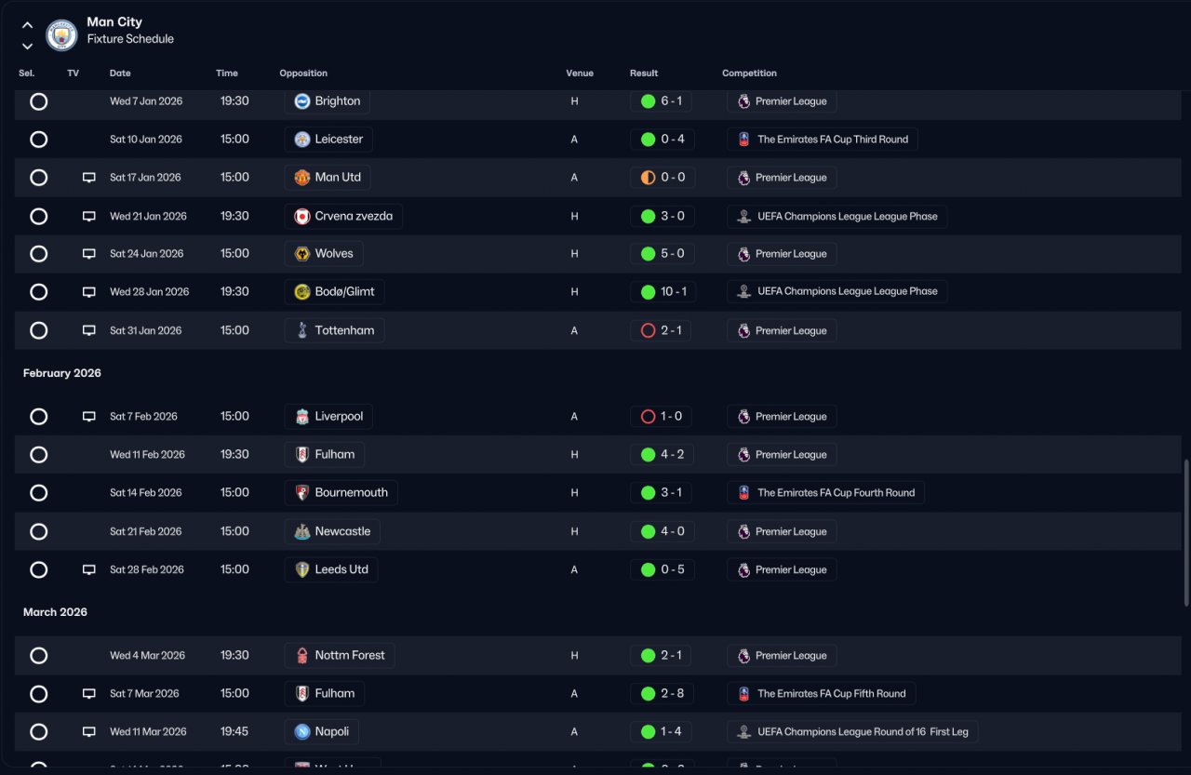Click the Tottenham club crest

pyautogui.click(x=302, y=330)
